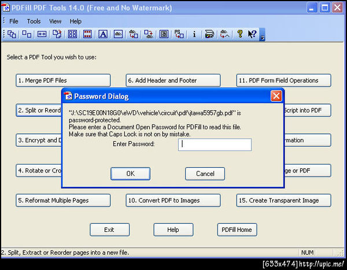Confirm the password with OK
The width and height of the screenshot is (347, 270).
pyautogui.click(x=130, y=174)
